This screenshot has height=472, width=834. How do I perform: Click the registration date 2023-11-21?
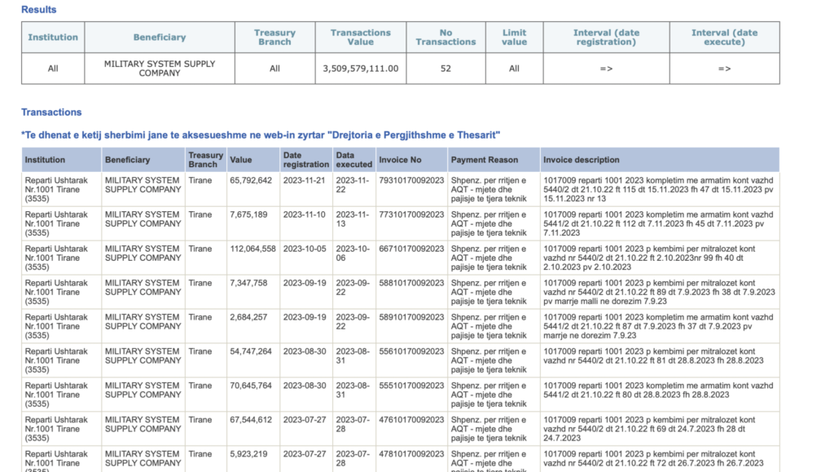click(305, 180)
